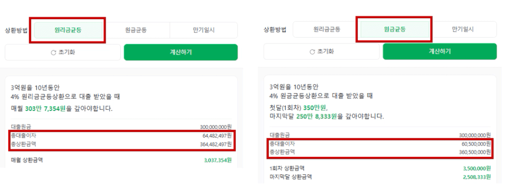Click the 총대출이자 value 60,500,000원
Viewport: 506px width, 194px height.
coord(477,143)
